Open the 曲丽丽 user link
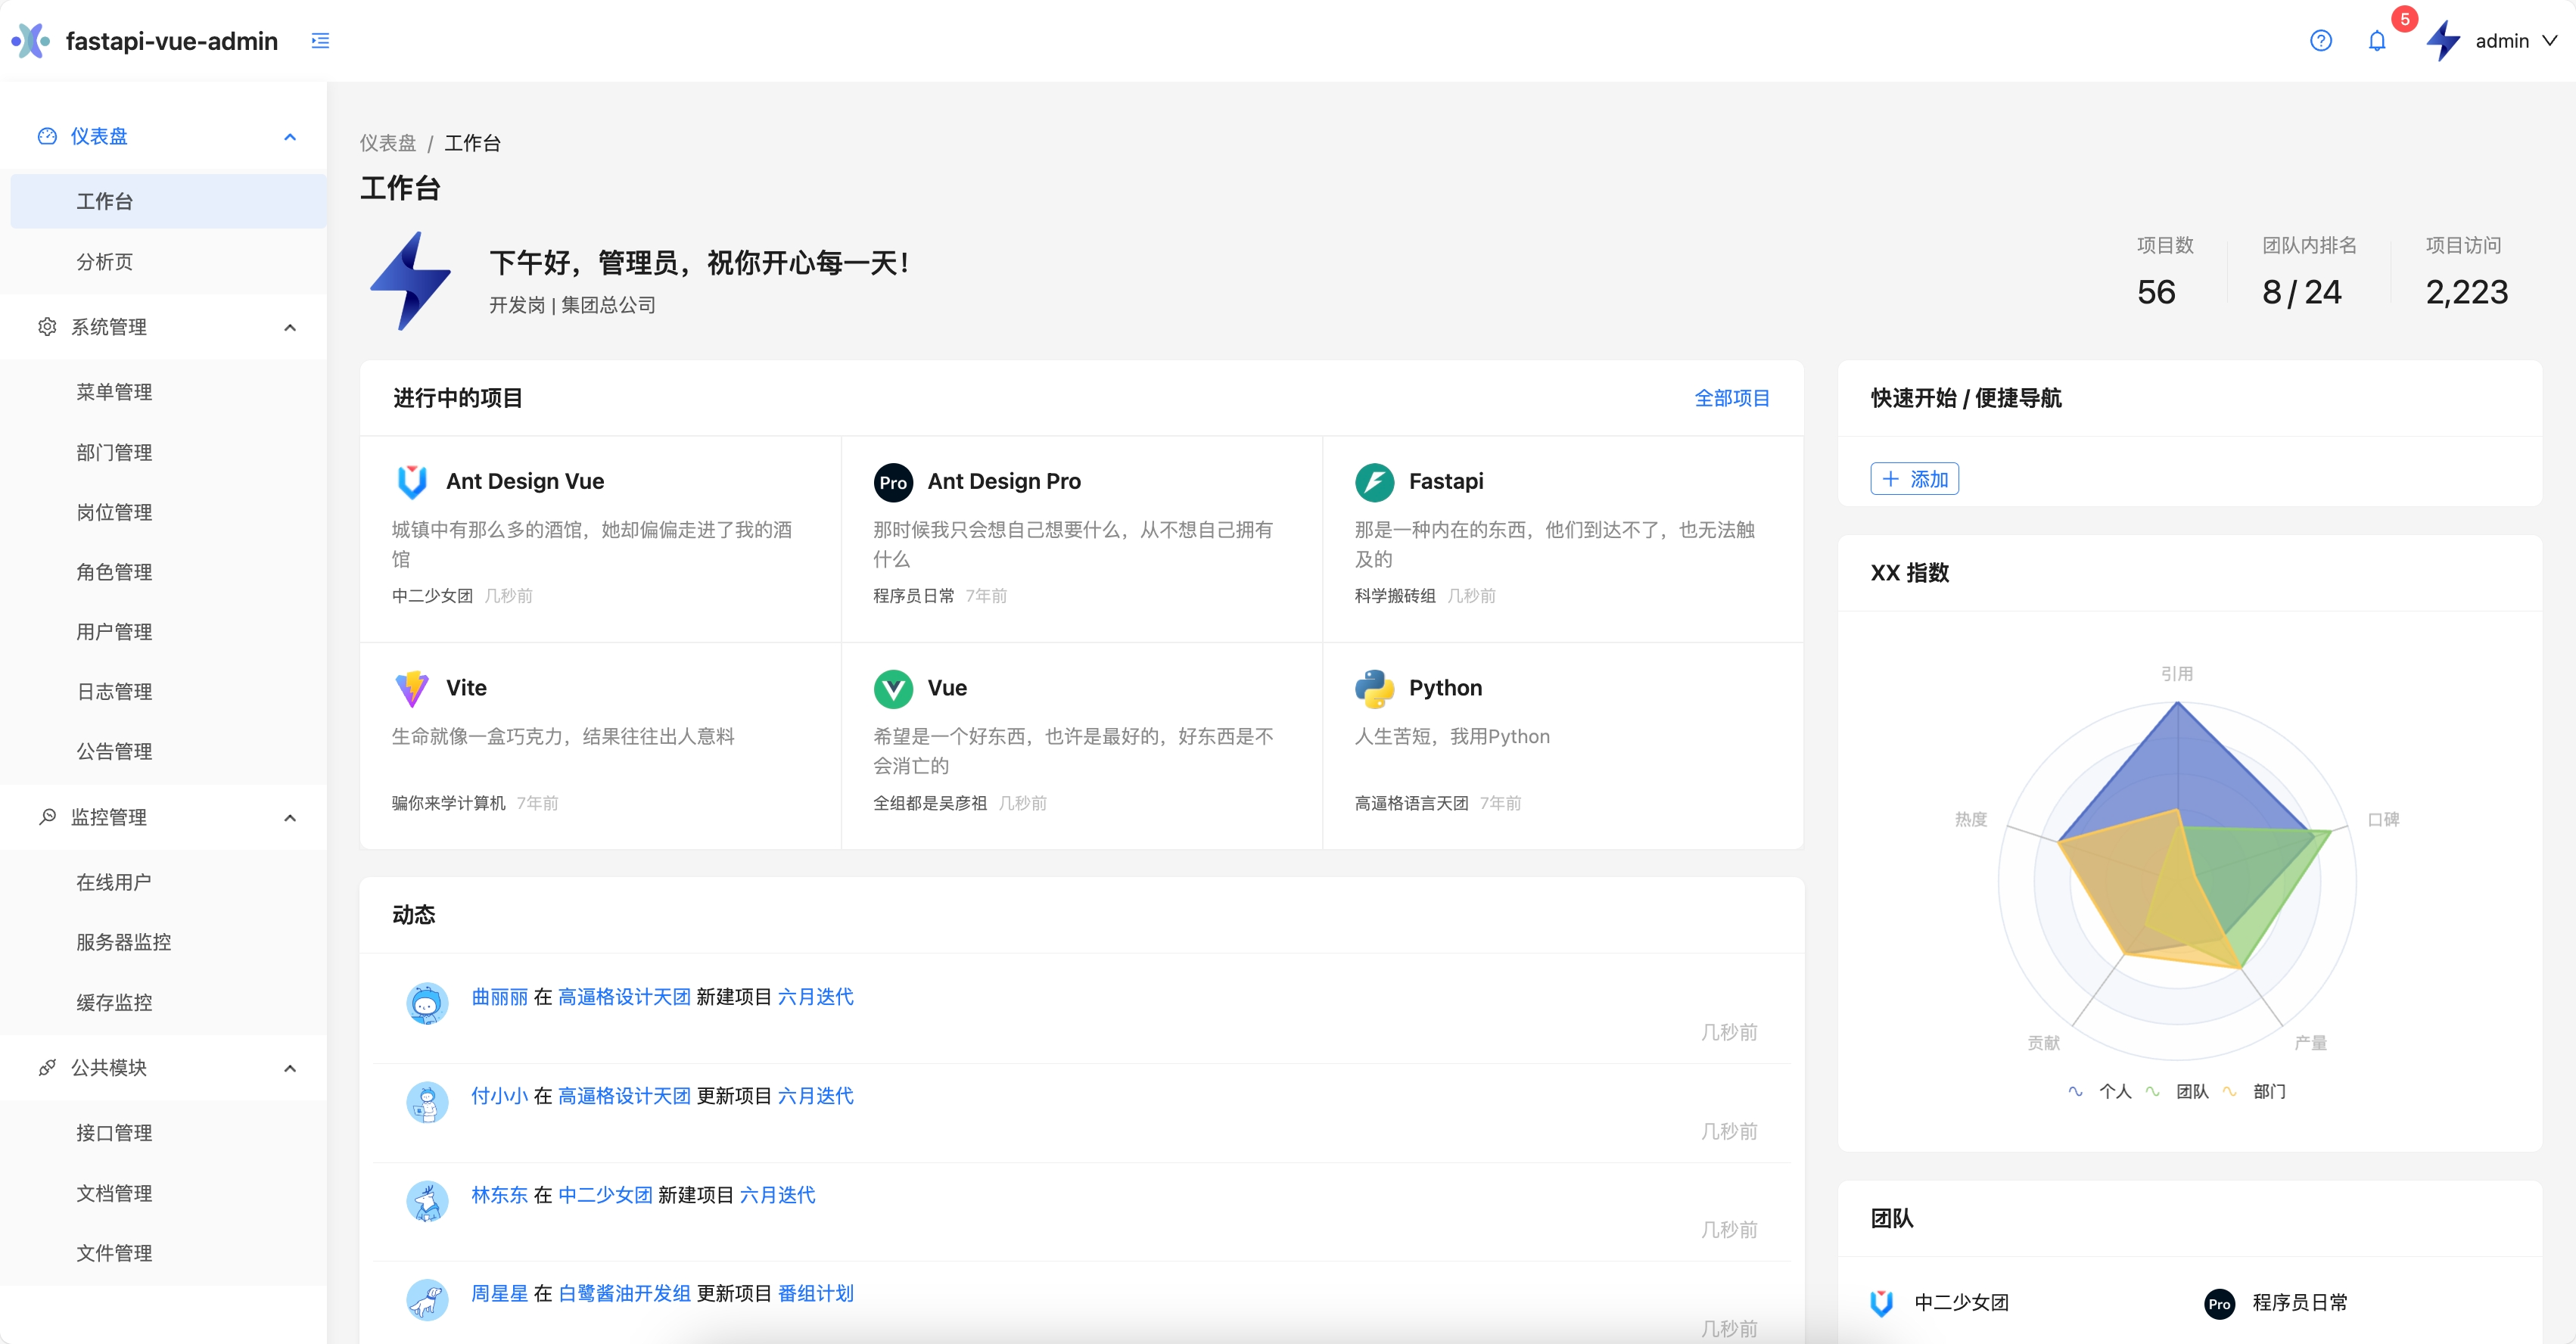This screenshot has width=2576, height=1344. 499,997
